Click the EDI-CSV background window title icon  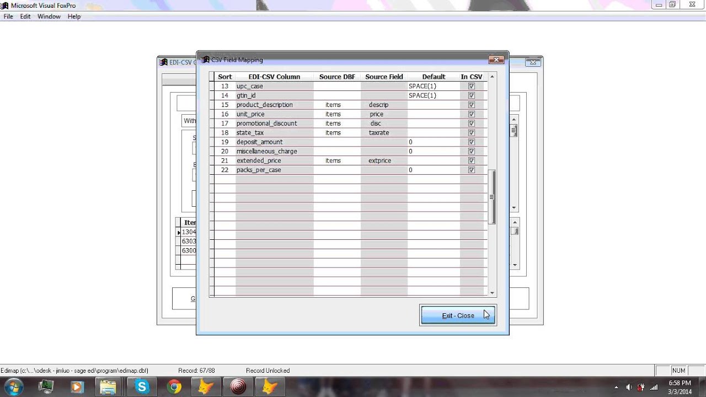pyautogui.click(x=163, y=62)
